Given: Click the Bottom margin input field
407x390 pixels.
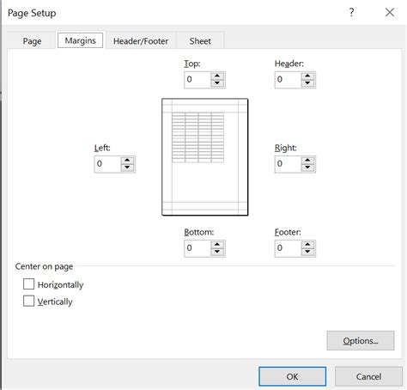Looking at the screenshot, I should (x=197, y=248).
